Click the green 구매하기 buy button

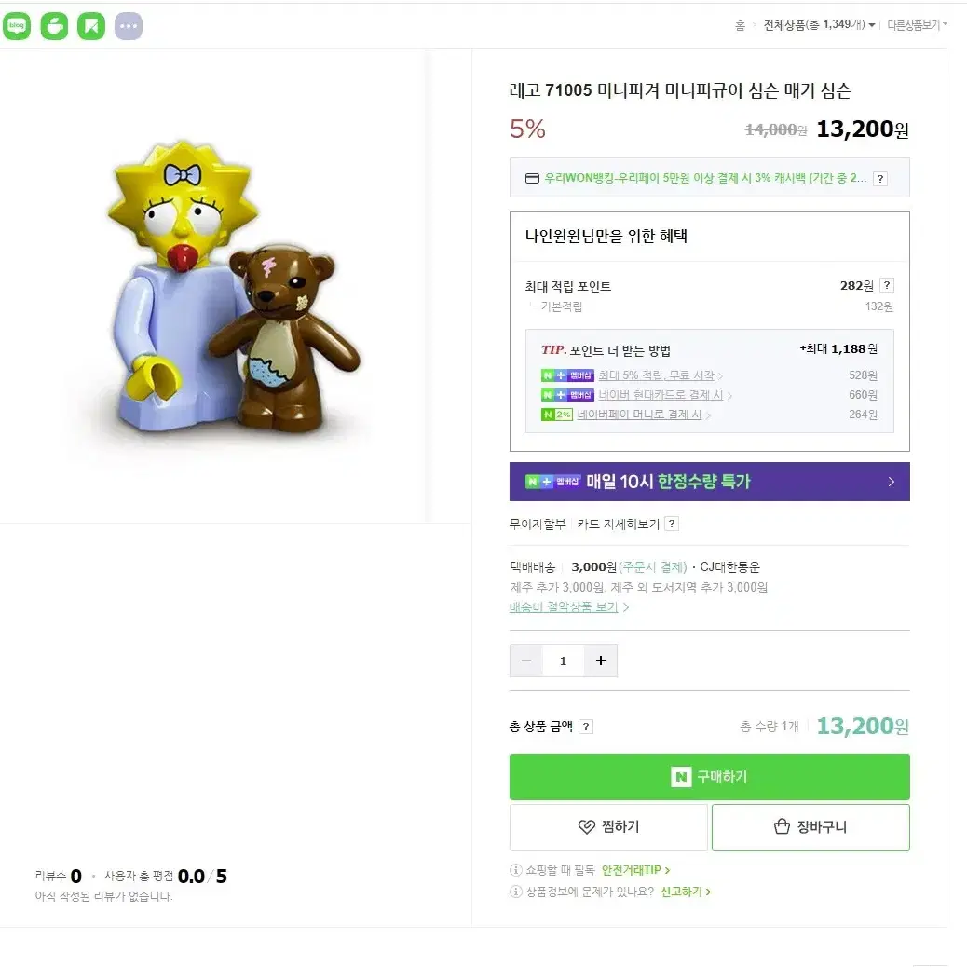(709, 776)
